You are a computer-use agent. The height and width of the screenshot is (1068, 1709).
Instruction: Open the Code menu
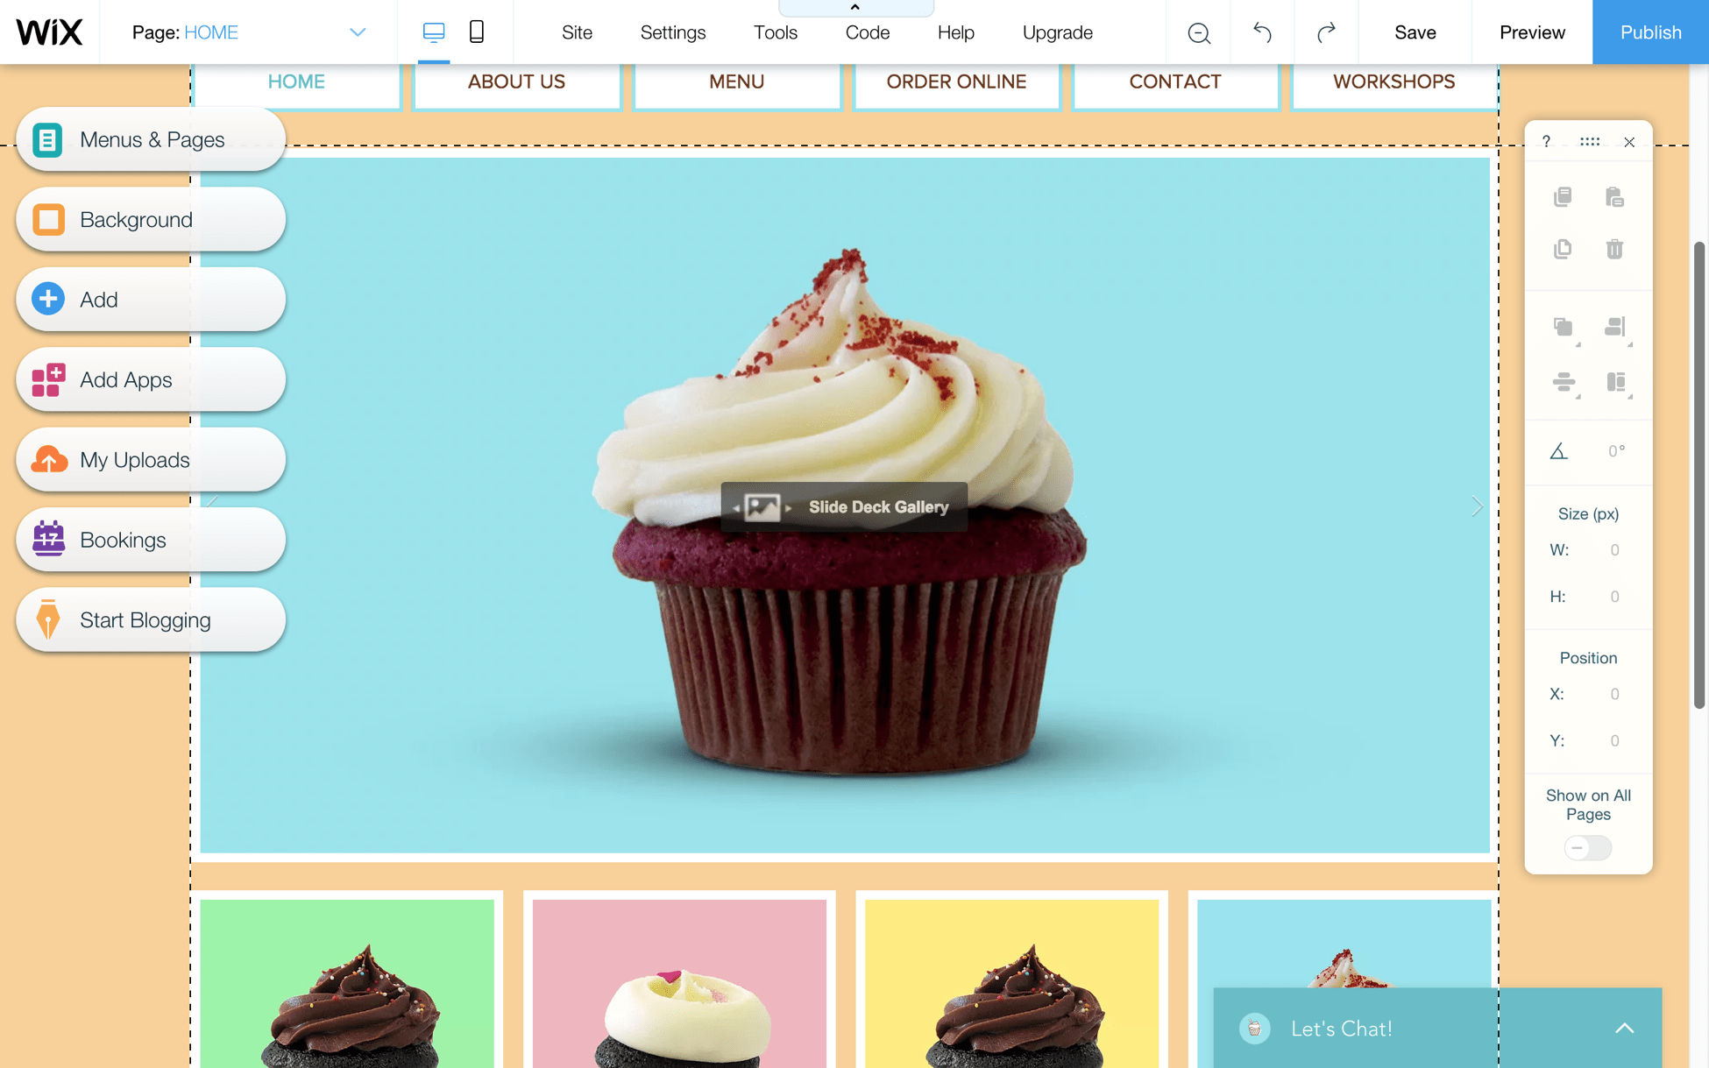click(868, 32)
